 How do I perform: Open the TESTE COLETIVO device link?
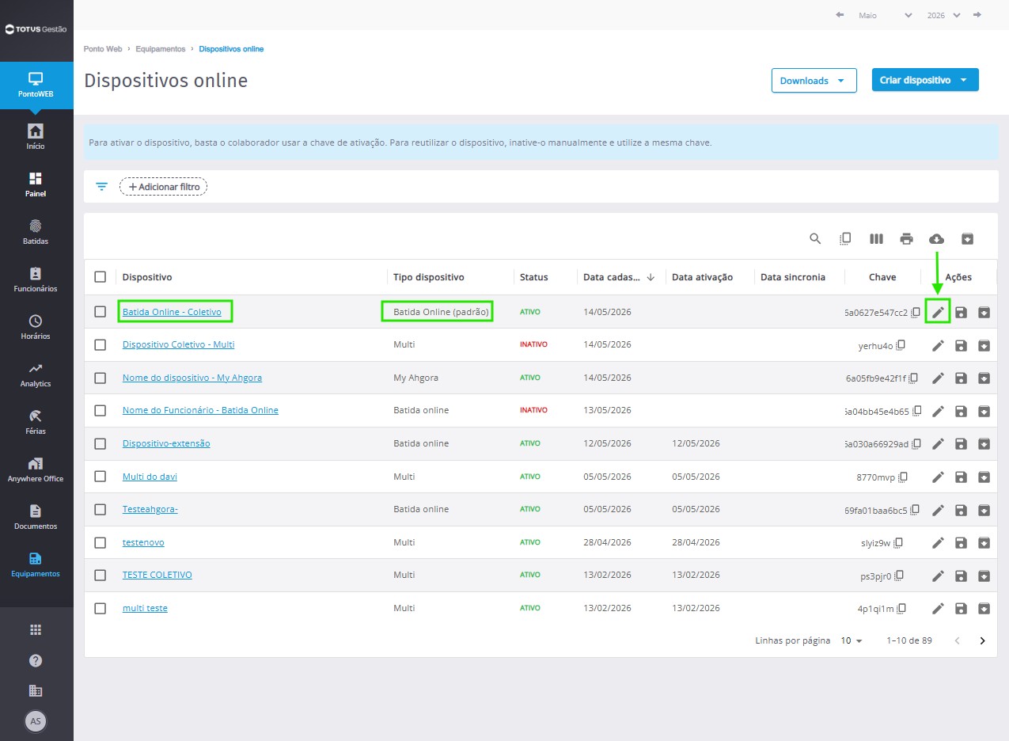pyautogui.click(x=157, y=575)
